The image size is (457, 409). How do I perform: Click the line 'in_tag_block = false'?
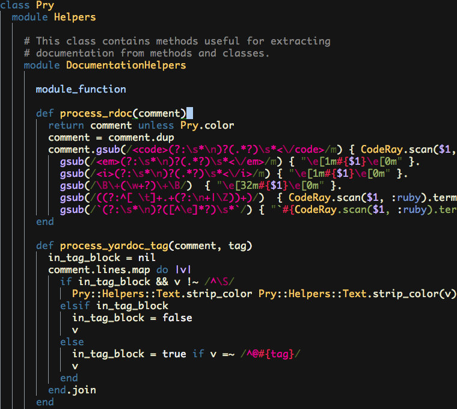(x=132, y=318)
